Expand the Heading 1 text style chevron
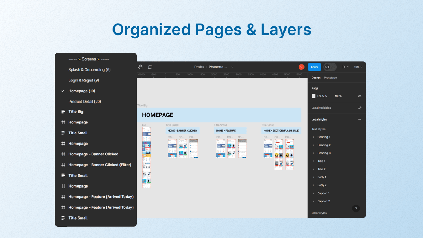 [313, 137]
